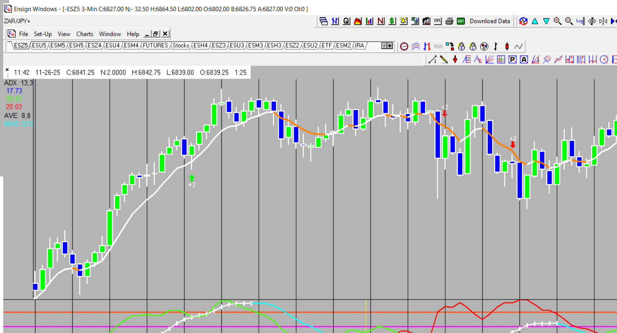
Task: Click the printer icon in the toolbar
Action: click(449, 21)
